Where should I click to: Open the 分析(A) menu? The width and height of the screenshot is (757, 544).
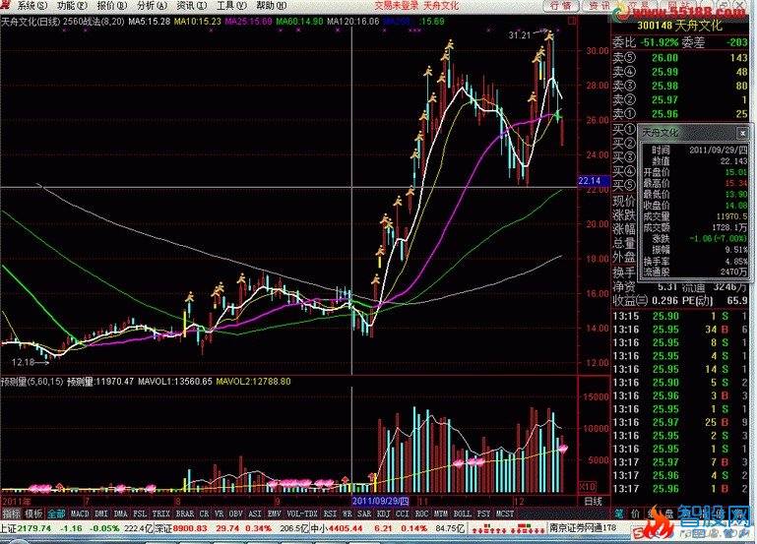(x=152, y=6)
